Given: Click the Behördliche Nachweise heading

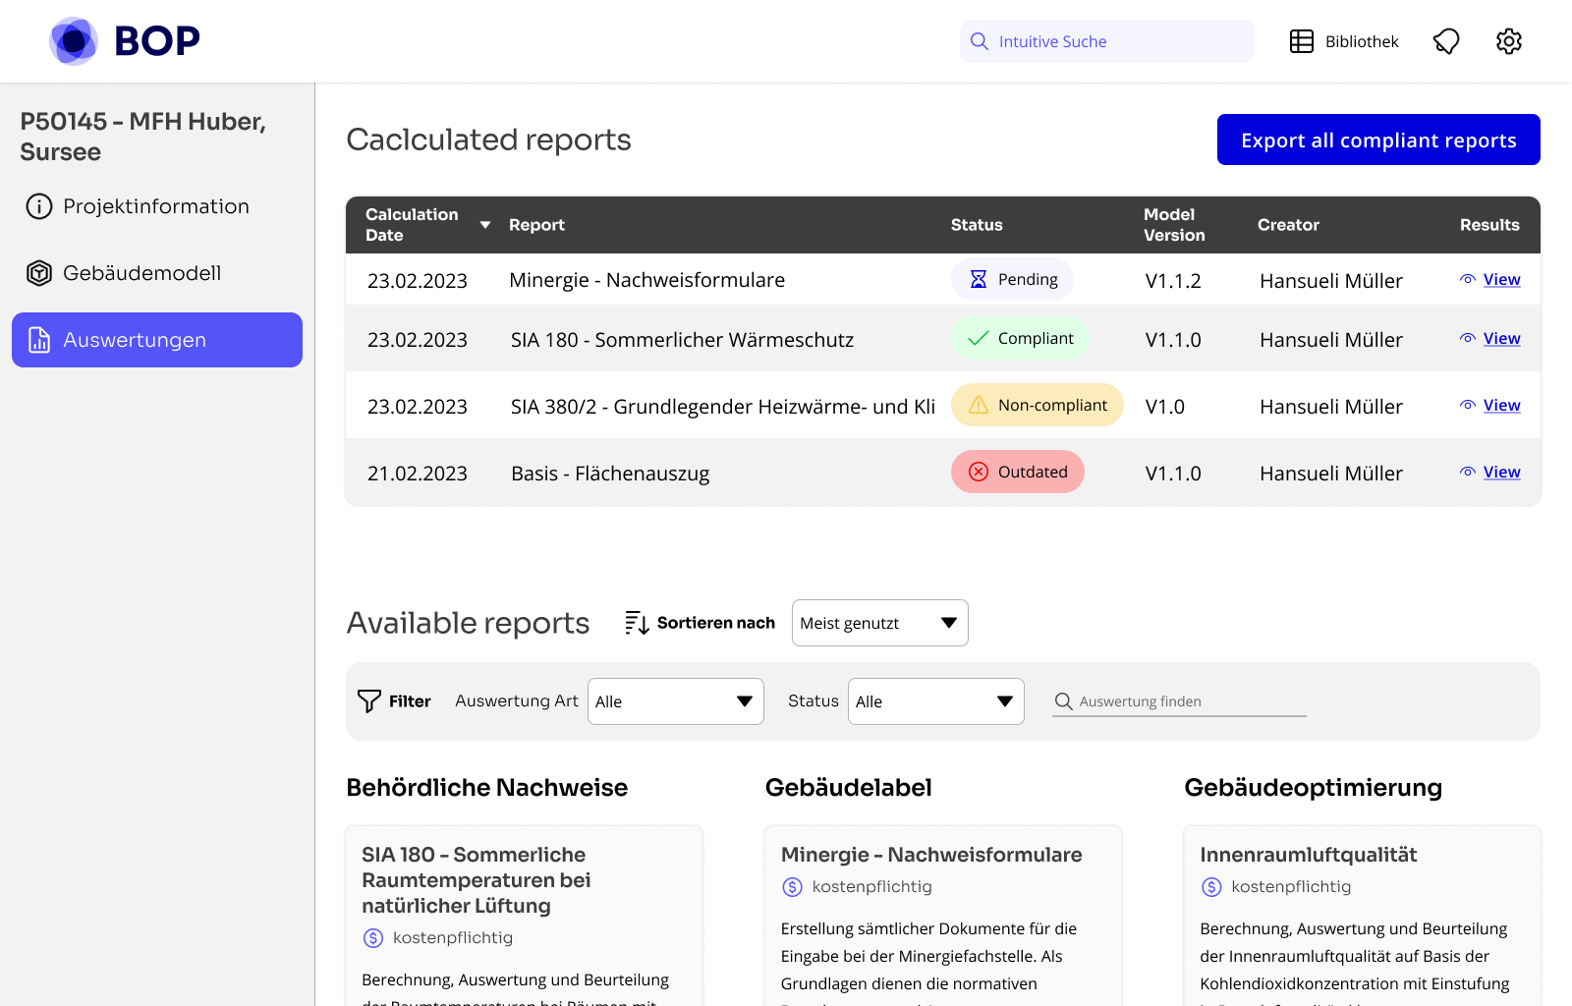Looking at the screenshot, I should click(487, 788).
